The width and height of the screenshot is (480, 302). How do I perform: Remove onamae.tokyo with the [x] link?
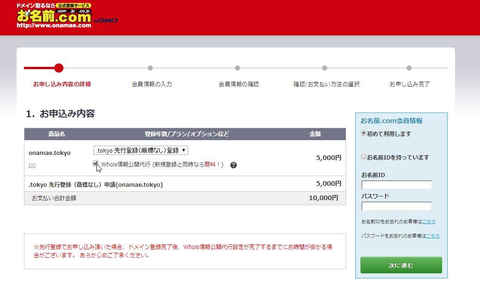point(32,166)
